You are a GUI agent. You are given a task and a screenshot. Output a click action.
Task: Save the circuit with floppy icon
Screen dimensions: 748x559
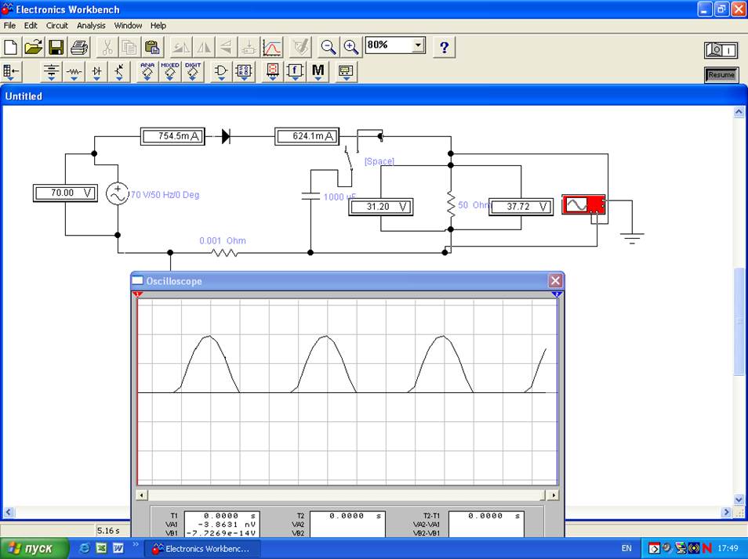[x=56, y=47]
